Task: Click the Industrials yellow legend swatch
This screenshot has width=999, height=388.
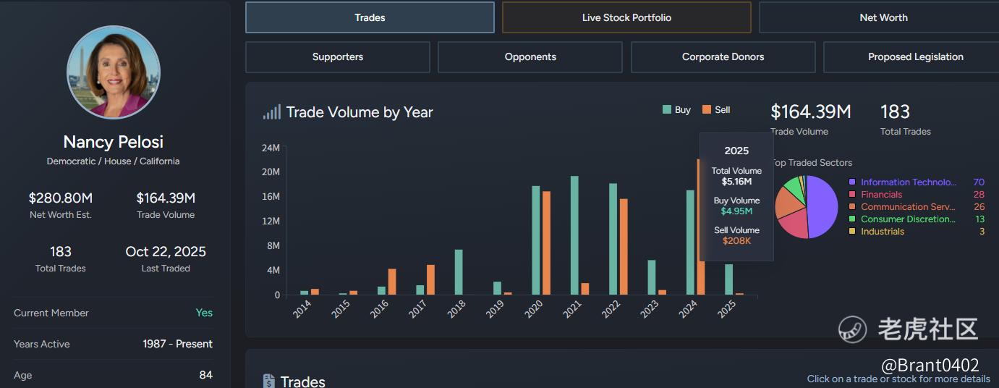Action: [852, 232]
